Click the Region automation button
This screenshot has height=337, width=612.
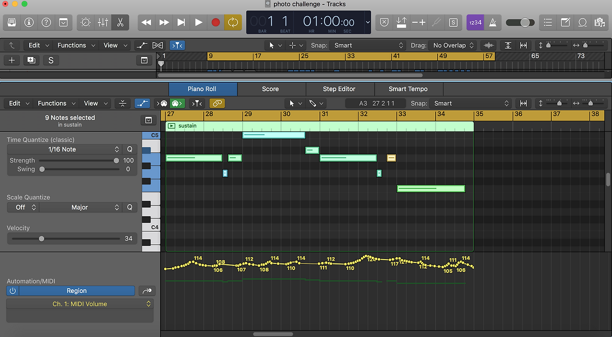(x=76, y=291)
